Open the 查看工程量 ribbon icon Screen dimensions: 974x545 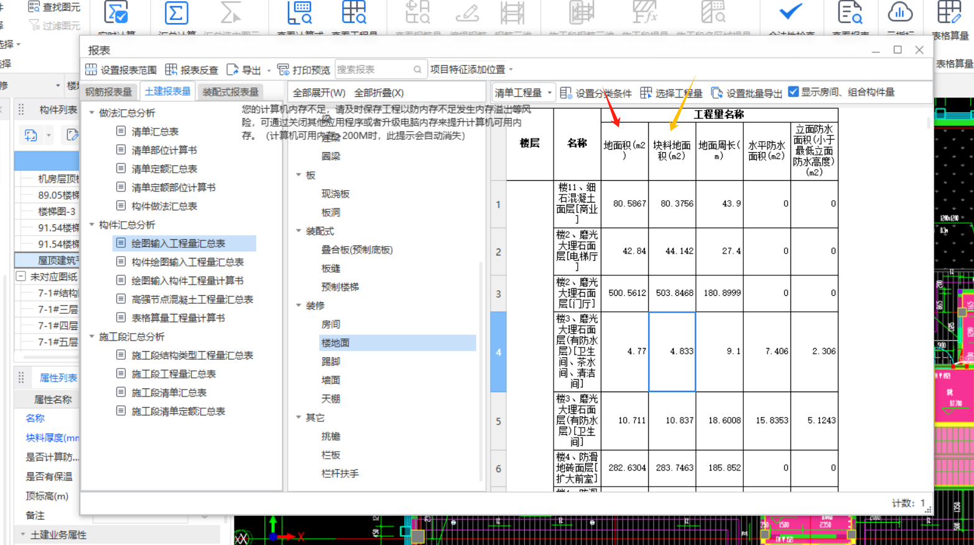coord(354,13)
